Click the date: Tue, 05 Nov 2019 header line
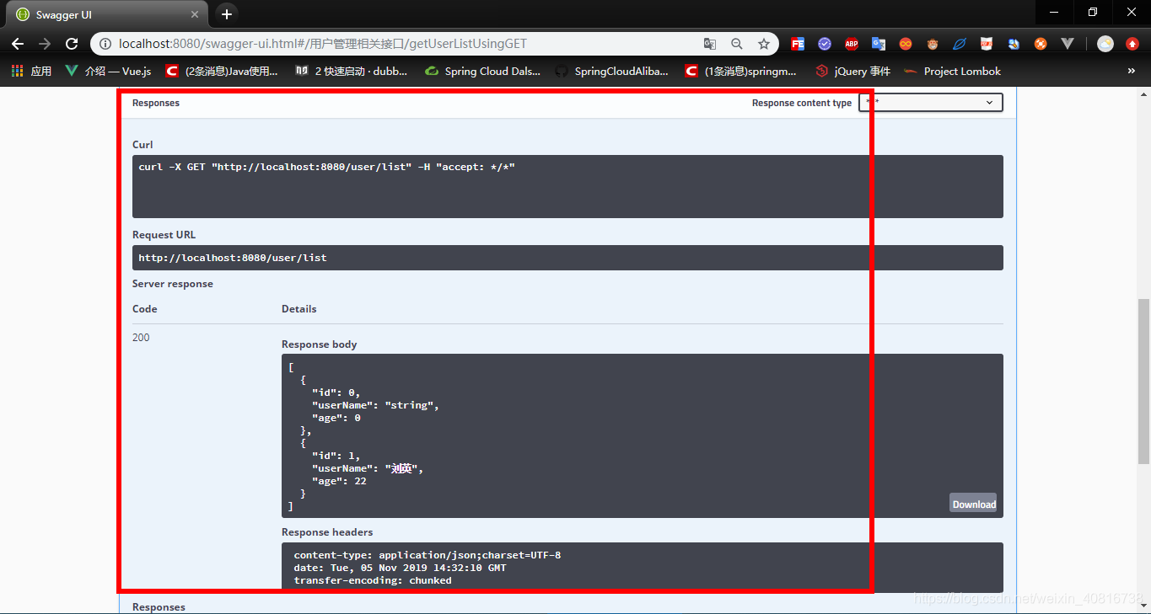1151x614 pixels. pos(398,568)
